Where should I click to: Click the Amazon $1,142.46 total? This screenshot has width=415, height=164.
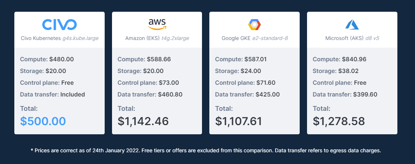[x=143, y=121]
